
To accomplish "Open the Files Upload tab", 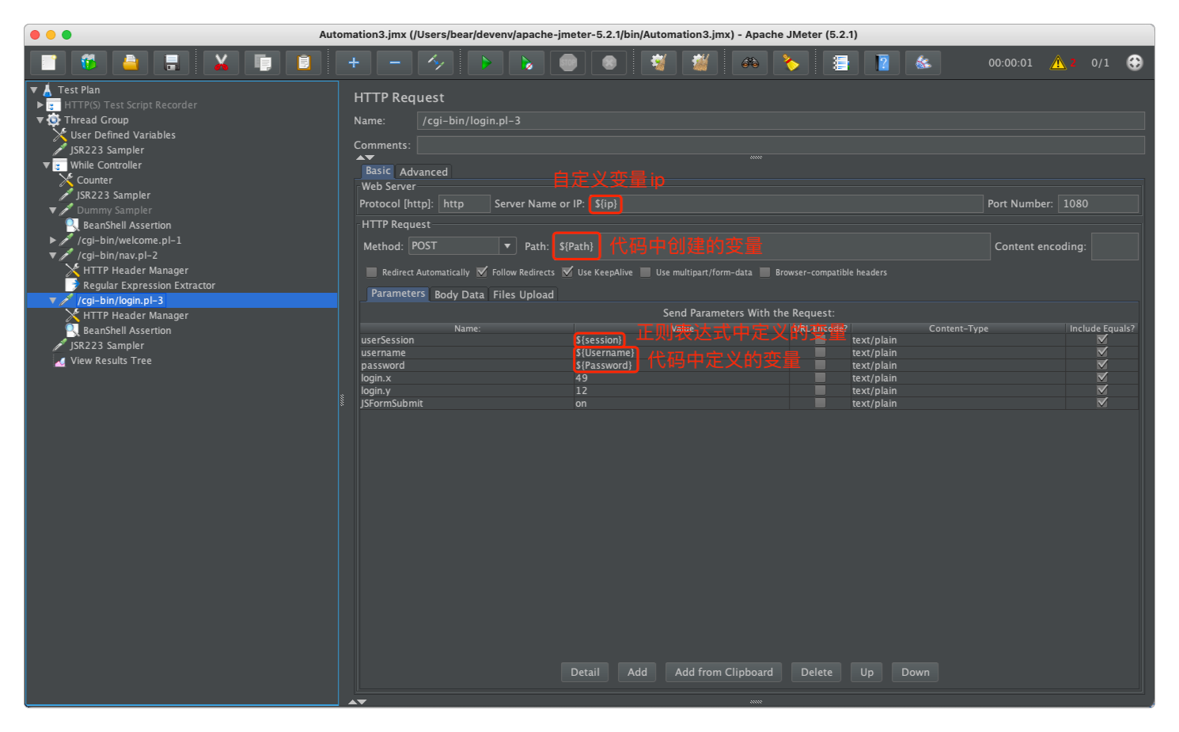I will coord(523,294).
